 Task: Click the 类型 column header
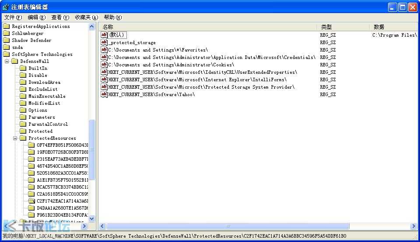point(343,27)
